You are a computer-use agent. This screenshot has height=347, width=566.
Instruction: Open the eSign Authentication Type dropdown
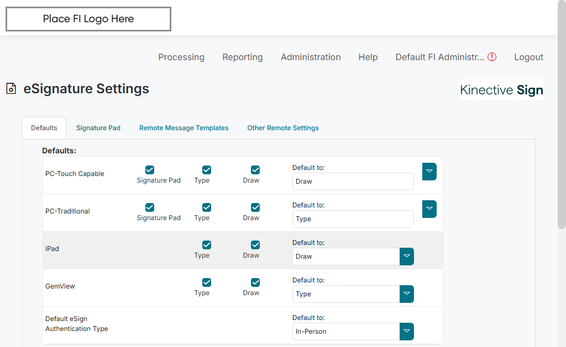(x=407, y=332)
